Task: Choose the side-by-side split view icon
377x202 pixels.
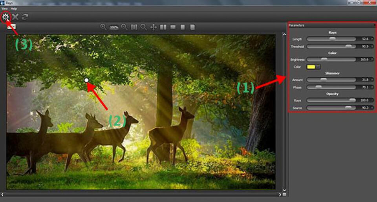Action: (x=163, y=27)
